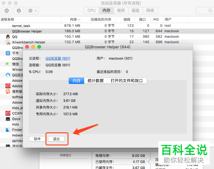
Task: Click the QQ浏览器 browser icon
Action: 8,75
